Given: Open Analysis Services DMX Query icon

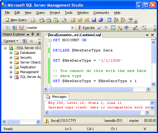Looking at the screenshot, I should coord(49,20).
